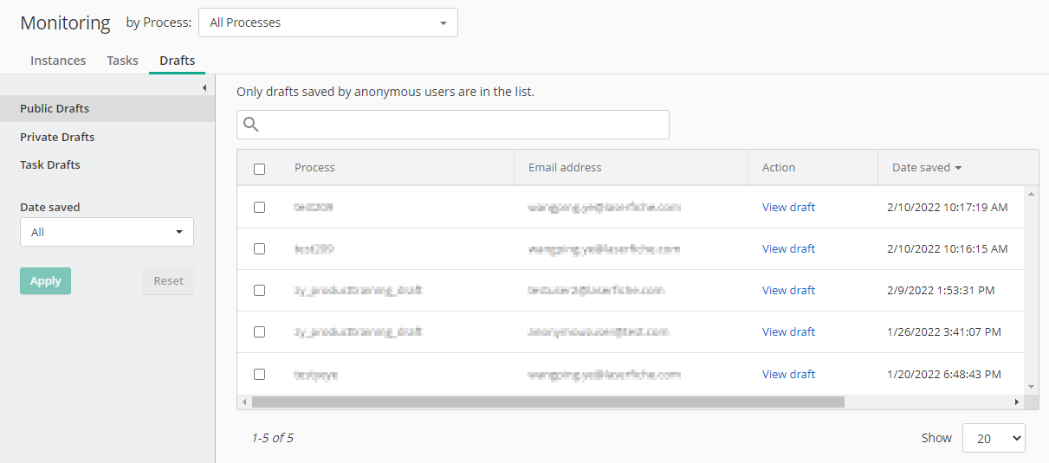Image resolution: width=1049 pixels, height=463 pixels.
Task: Focus the drafts search field
Action: [x=463, y=125]
